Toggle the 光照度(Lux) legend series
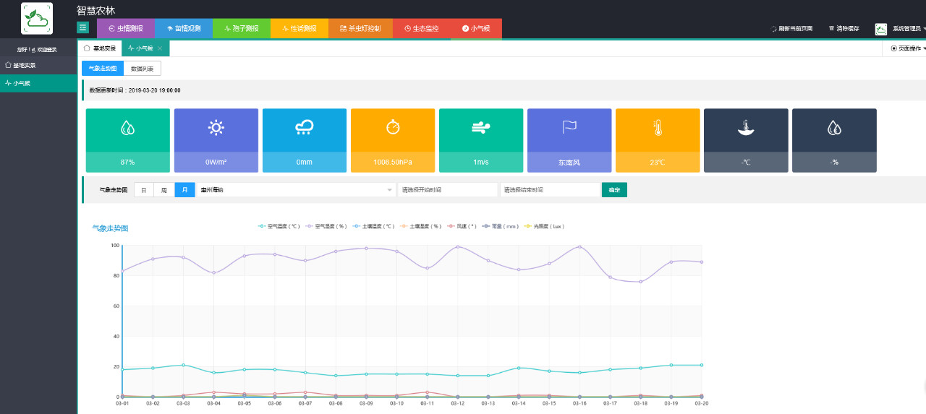Screen dimensions: 926x414 (x=545, y=226)
